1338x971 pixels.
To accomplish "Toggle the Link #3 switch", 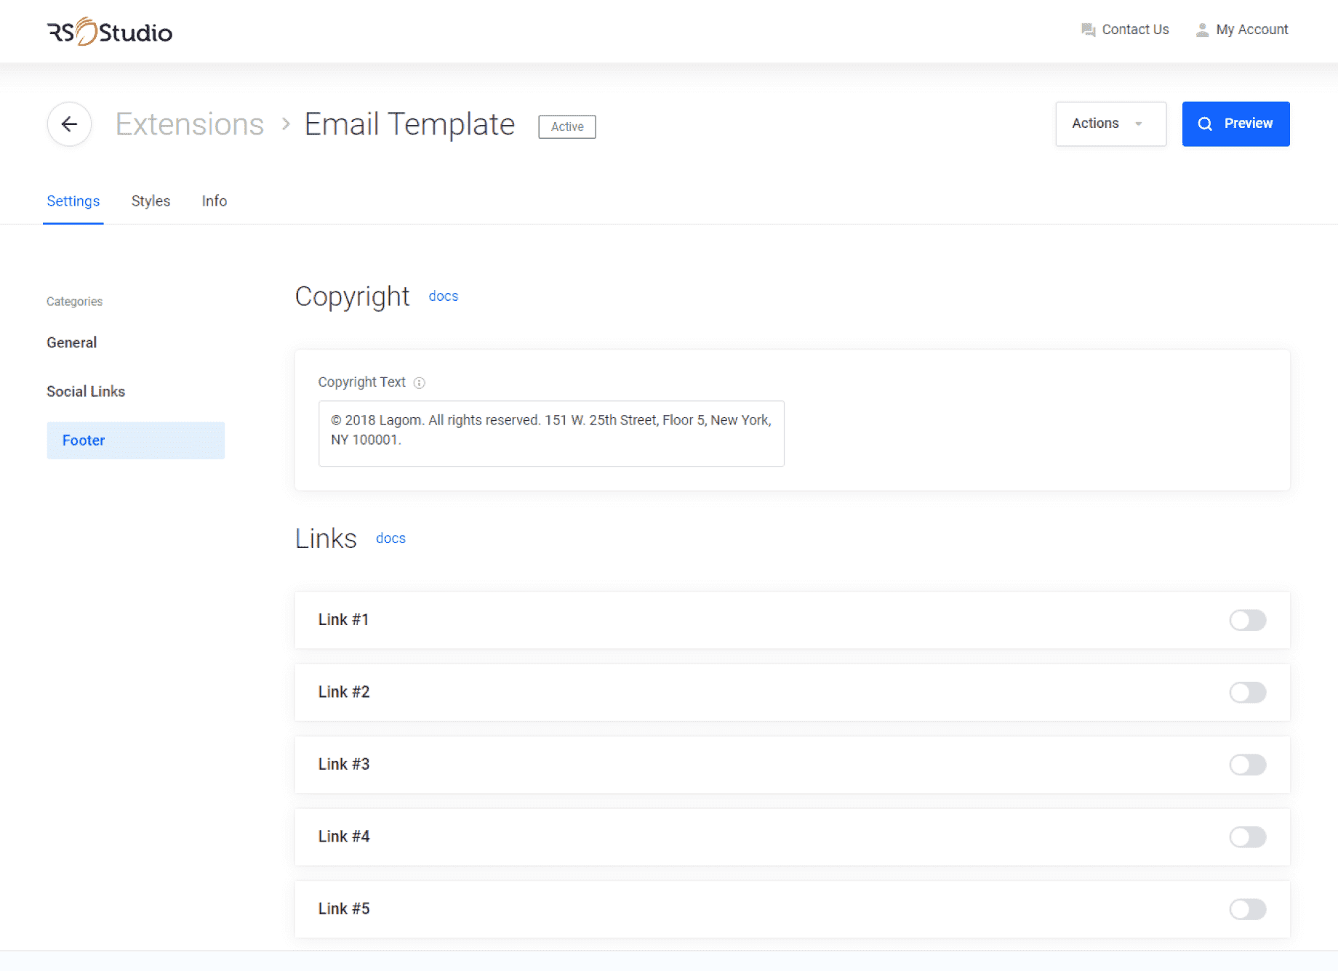I will 1247,765.
